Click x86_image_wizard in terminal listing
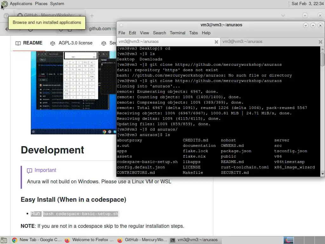325x244 pixels. pos(294,167)
